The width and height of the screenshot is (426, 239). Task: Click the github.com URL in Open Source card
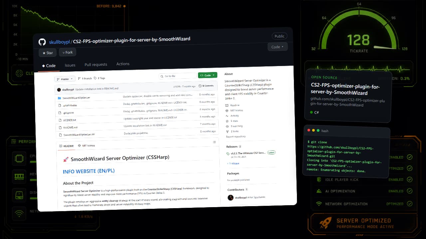(348, 102)
